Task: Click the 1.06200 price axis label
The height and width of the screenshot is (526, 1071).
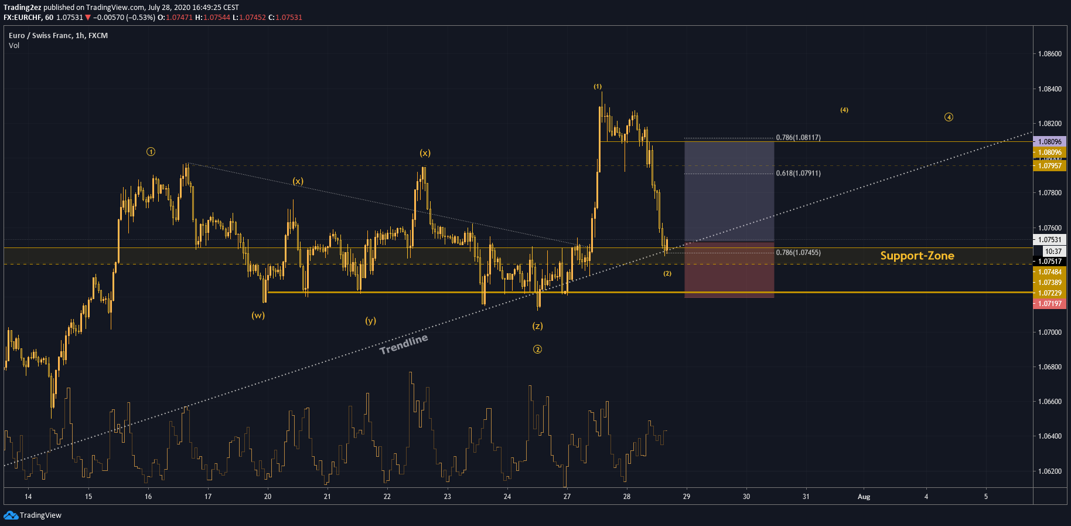Action: pyautogui.click(x=1049, y=471)
